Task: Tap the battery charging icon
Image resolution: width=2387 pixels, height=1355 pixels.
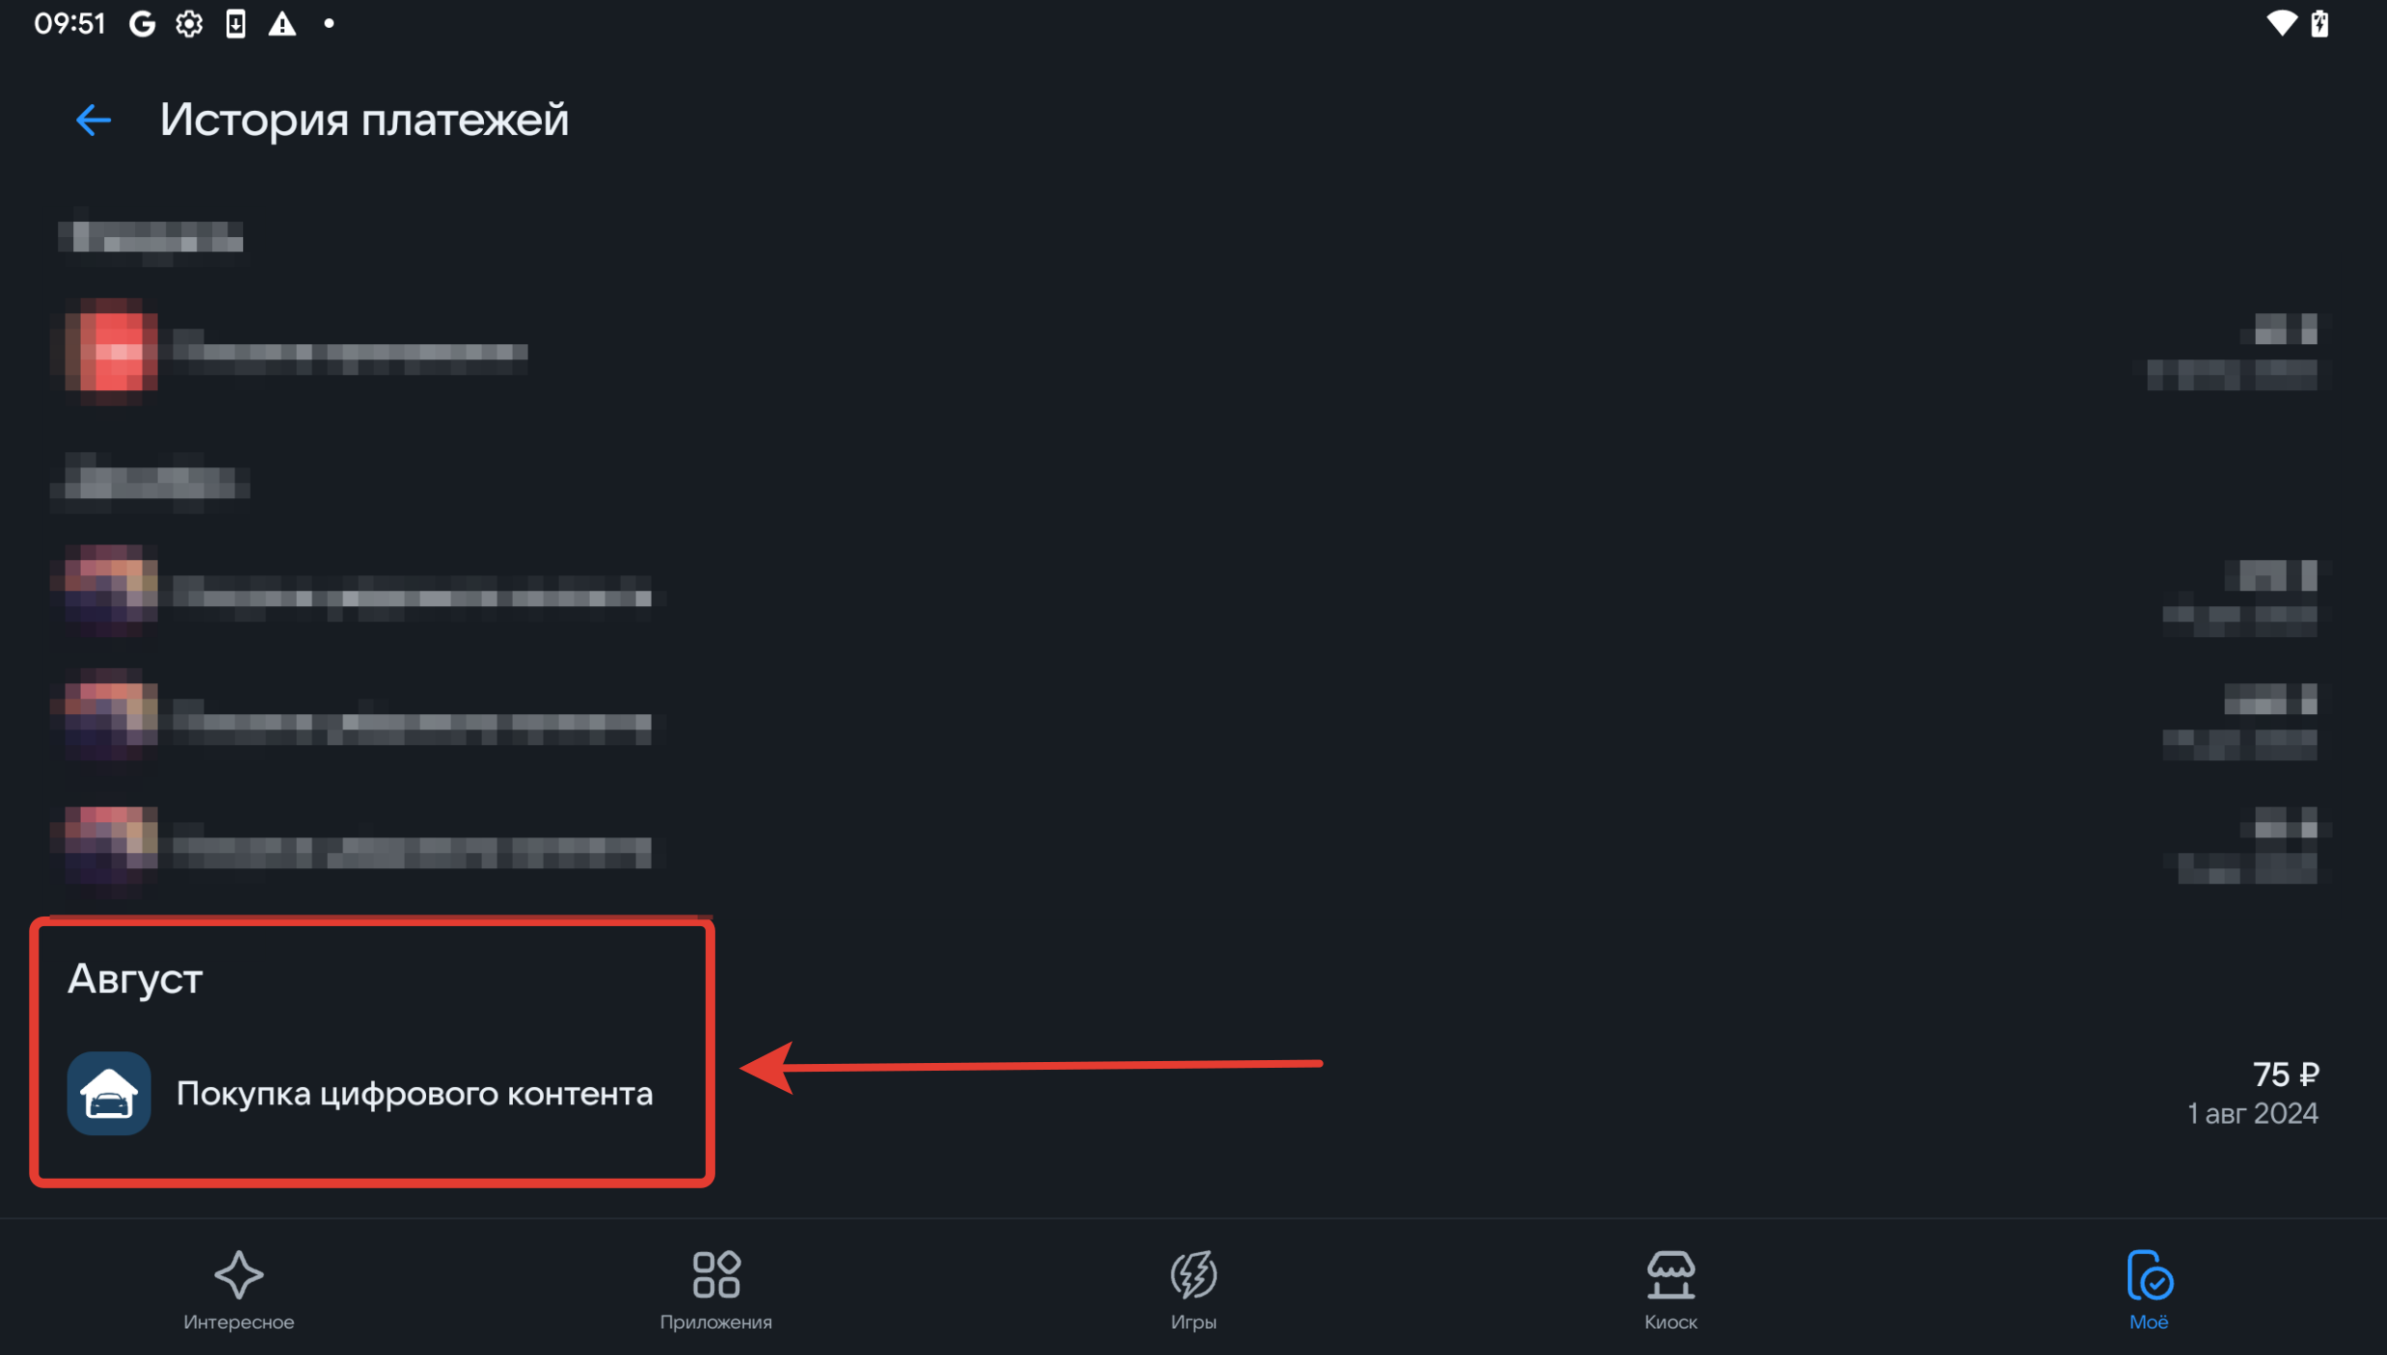Action: (2320, 23)
